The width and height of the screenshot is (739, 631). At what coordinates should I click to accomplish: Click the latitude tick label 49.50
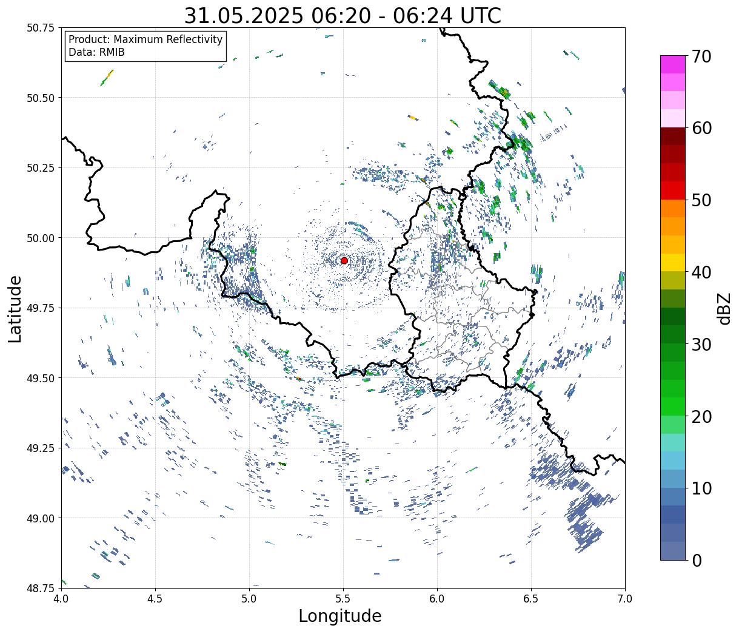(40, 378)
